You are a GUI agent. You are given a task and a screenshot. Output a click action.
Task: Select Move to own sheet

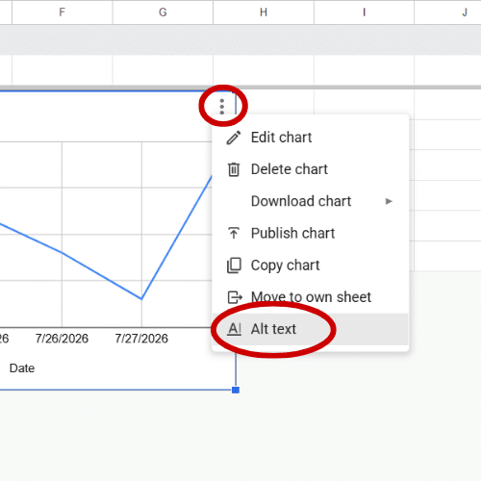click(x=310, y=297)
